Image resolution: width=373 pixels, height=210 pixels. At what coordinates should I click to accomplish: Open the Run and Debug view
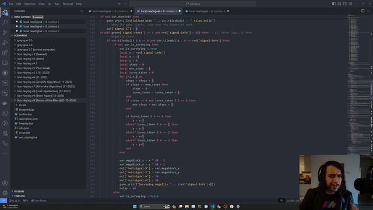5,43
